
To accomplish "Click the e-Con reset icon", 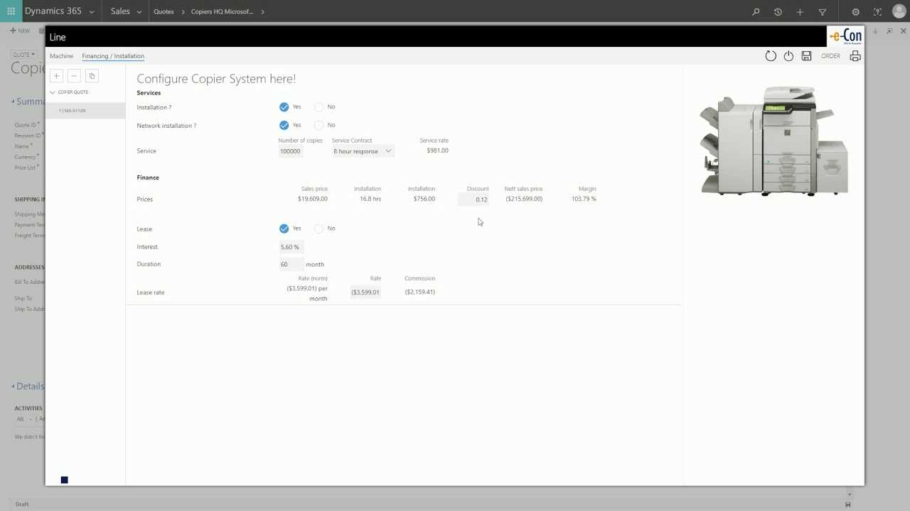I will click(x=771, y=56).
